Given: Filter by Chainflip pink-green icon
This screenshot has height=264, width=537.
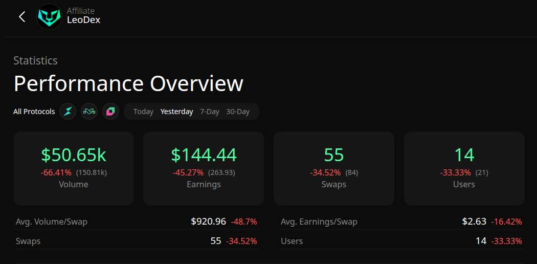Looking at the screenshot, I should 110,112.
